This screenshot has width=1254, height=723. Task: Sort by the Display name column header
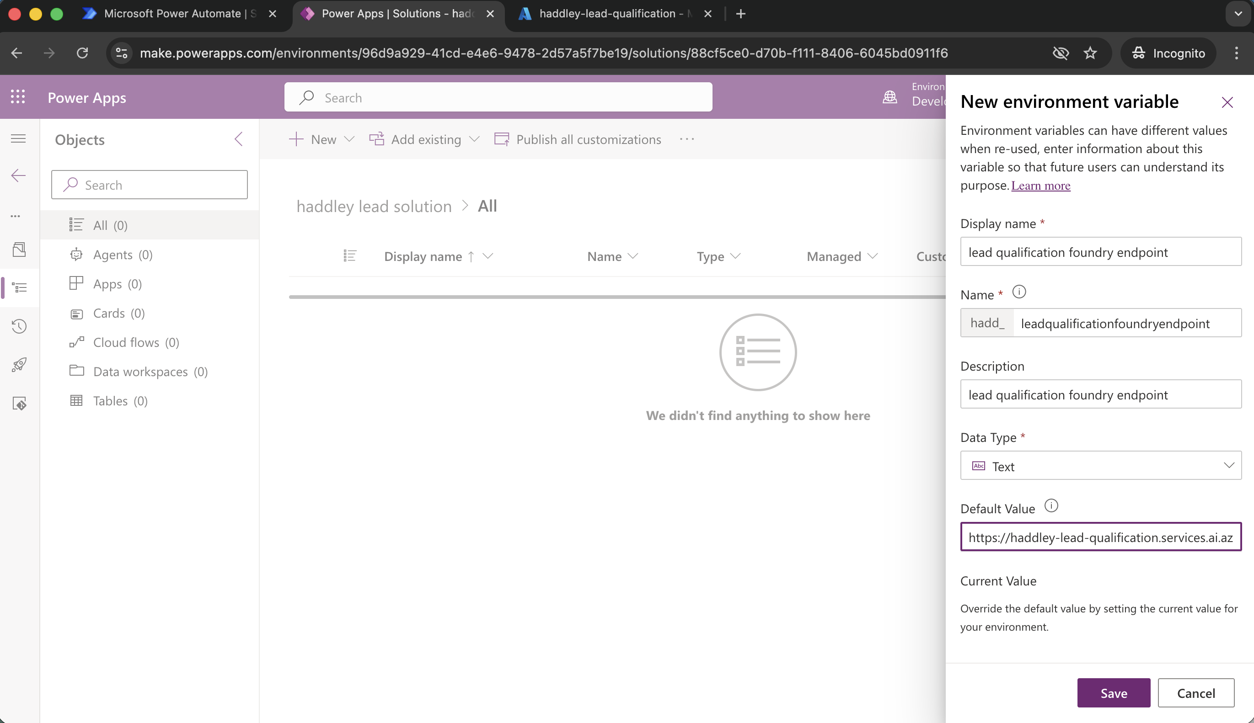[x=423, y=256]
